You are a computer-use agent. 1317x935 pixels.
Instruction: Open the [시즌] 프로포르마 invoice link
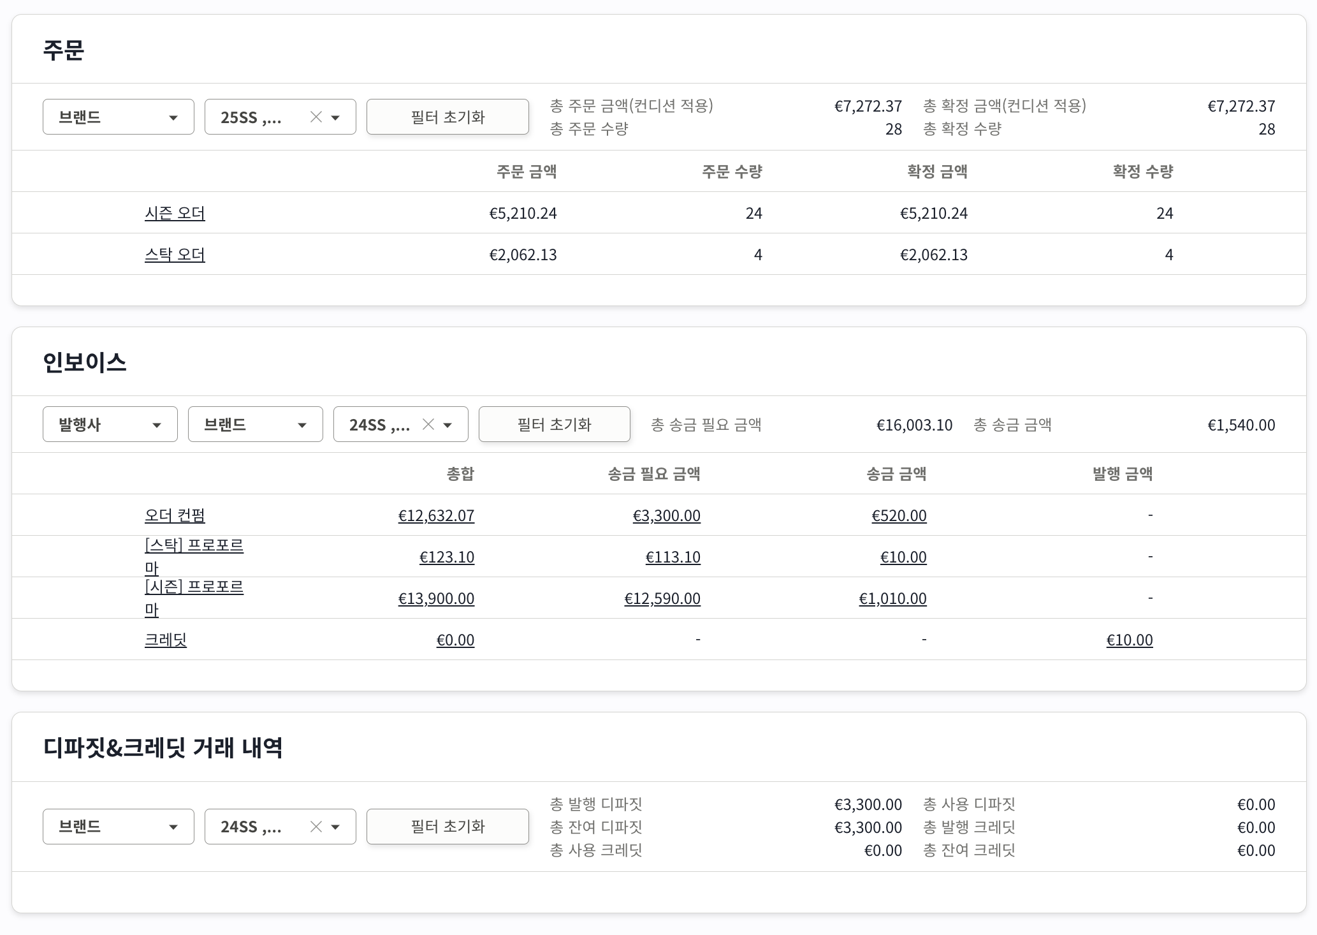[193, 598]
